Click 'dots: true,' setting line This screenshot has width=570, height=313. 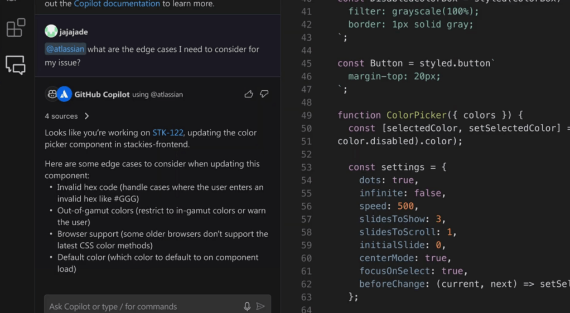pyautogui.click(x=389, y=180)
